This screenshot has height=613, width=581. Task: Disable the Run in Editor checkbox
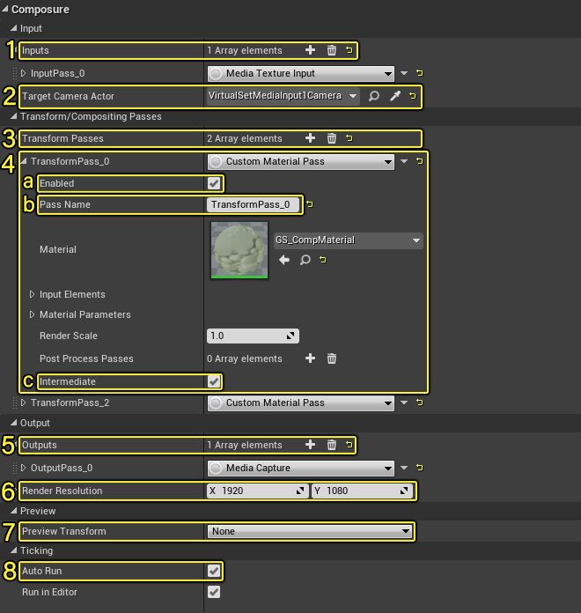tap(213, 592)
